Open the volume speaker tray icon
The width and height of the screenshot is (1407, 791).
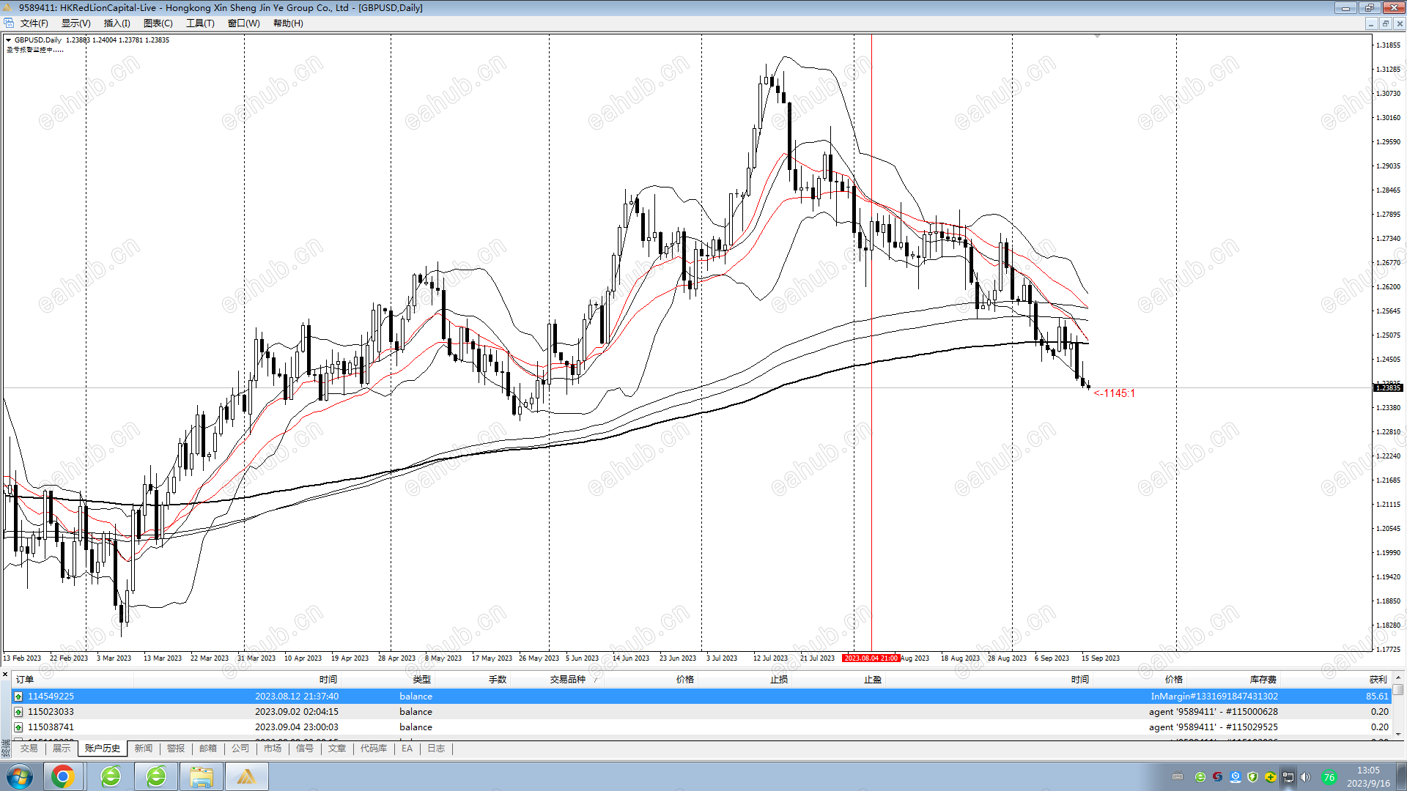pos(1305,777)
